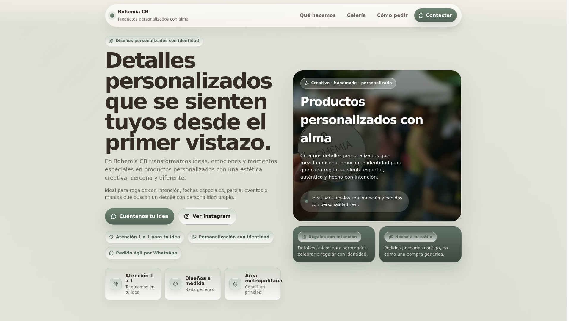The width and height of the screenshot is (571, 321).
Task: Click the Hecho a tu estilo tag
Action: [410, 237]
